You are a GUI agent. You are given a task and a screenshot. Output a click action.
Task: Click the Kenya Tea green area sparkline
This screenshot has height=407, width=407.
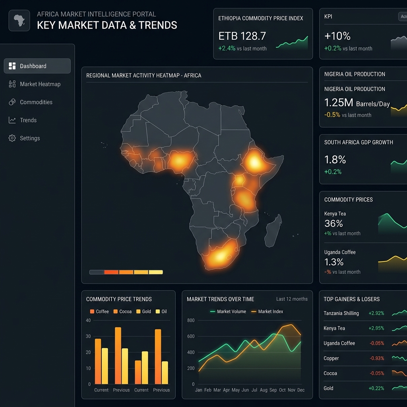392,223
